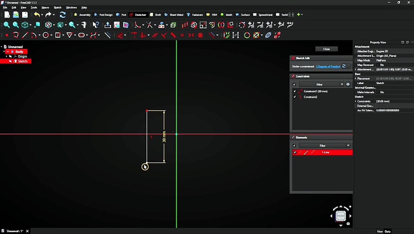Switch to the View tab

click(x=380, y=231)
